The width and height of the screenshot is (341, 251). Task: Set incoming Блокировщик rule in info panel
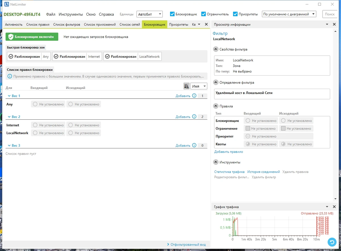coord(261,121)
